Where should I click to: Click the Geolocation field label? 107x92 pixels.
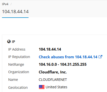pyautogui.click(x=18, y=88)
